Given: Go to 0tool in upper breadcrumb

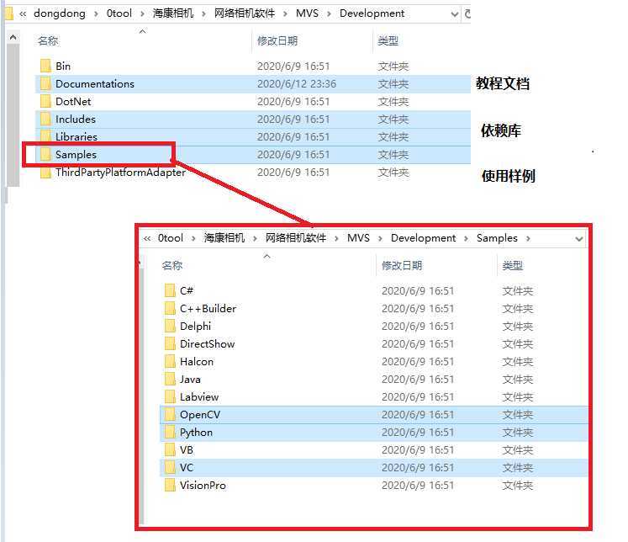Looking at the screenshot, I should coord(119,13).
